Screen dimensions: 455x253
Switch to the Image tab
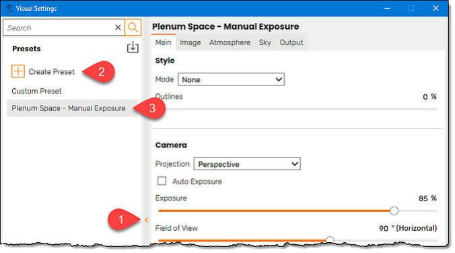click(x=190, y=42)
